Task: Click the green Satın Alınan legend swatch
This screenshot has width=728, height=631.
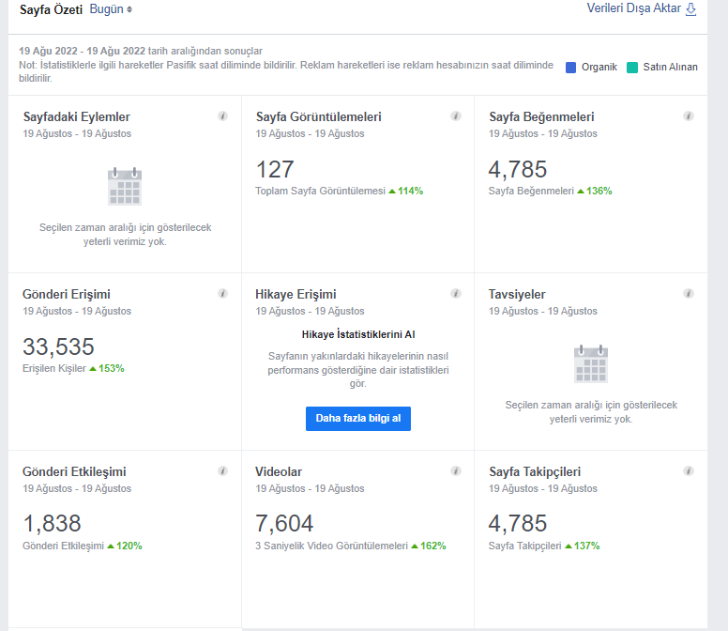Action: (x=632, y=68)
